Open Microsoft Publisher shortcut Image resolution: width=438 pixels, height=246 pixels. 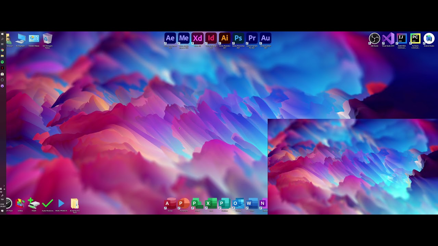pyautogui.click(x=225, y=205)
